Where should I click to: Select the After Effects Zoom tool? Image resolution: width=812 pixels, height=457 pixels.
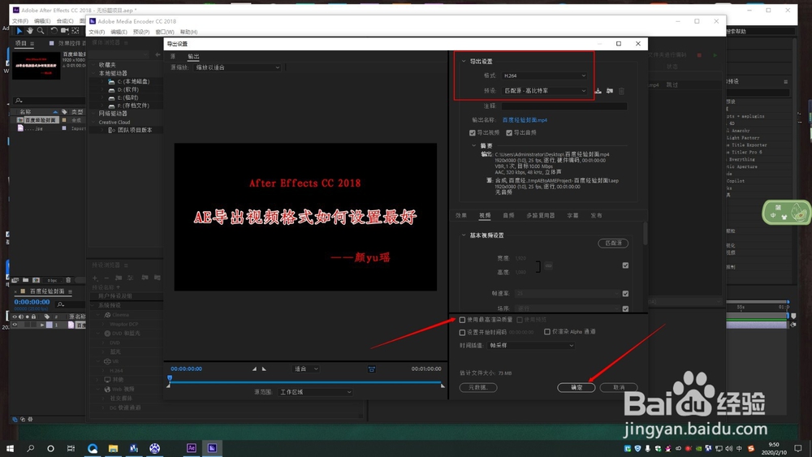(x=41, y=31)
